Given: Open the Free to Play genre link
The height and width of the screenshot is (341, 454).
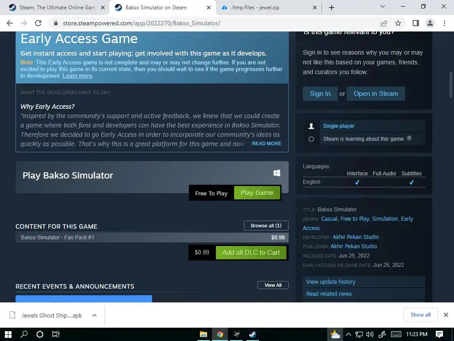Looking at the screenshot, I should [x=355, y=218].
